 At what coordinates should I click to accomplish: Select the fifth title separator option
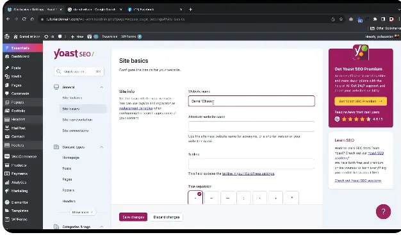pos(259,198)
